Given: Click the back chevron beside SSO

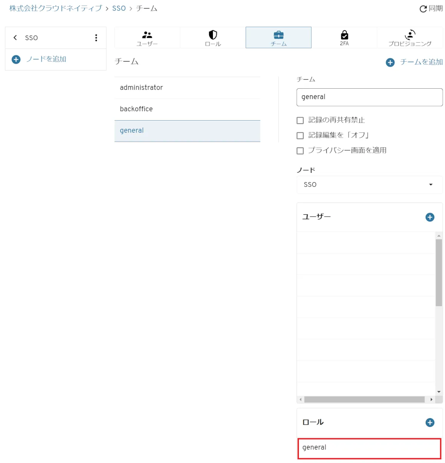Looking at the screenshot, I should (x=15, y=37).
